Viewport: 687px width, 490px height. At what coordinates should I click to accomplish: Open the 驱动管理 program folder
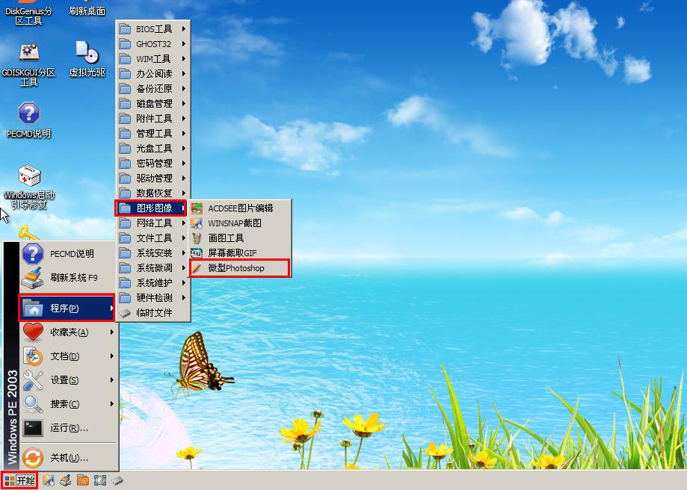click(153, 178)
